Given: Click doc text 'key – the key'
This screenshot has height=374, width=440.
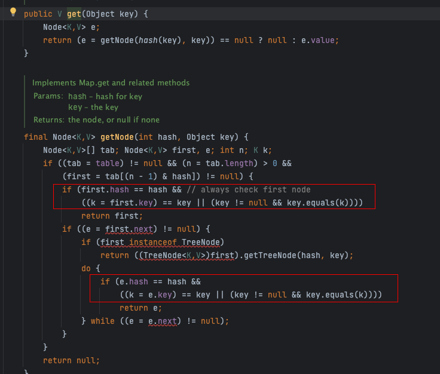Looking at the screenshot, I should click(93, 108).
